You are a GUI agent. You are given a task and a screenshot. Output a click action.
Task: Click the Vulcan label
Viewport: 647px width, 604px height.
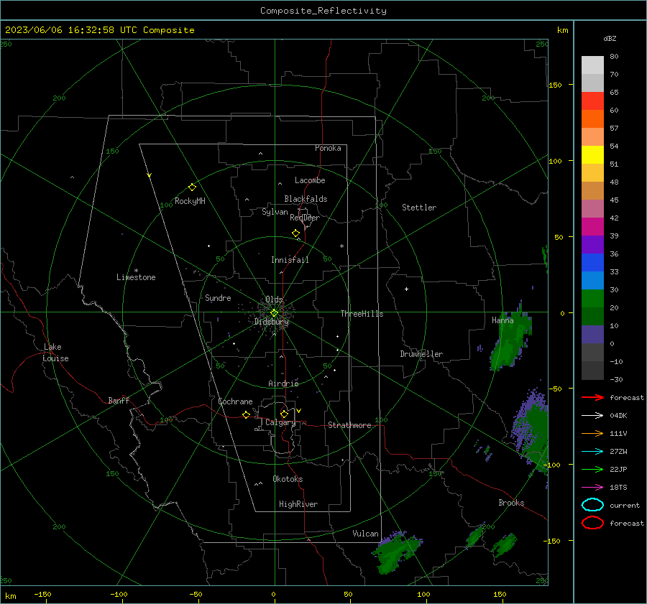(365, 534)
